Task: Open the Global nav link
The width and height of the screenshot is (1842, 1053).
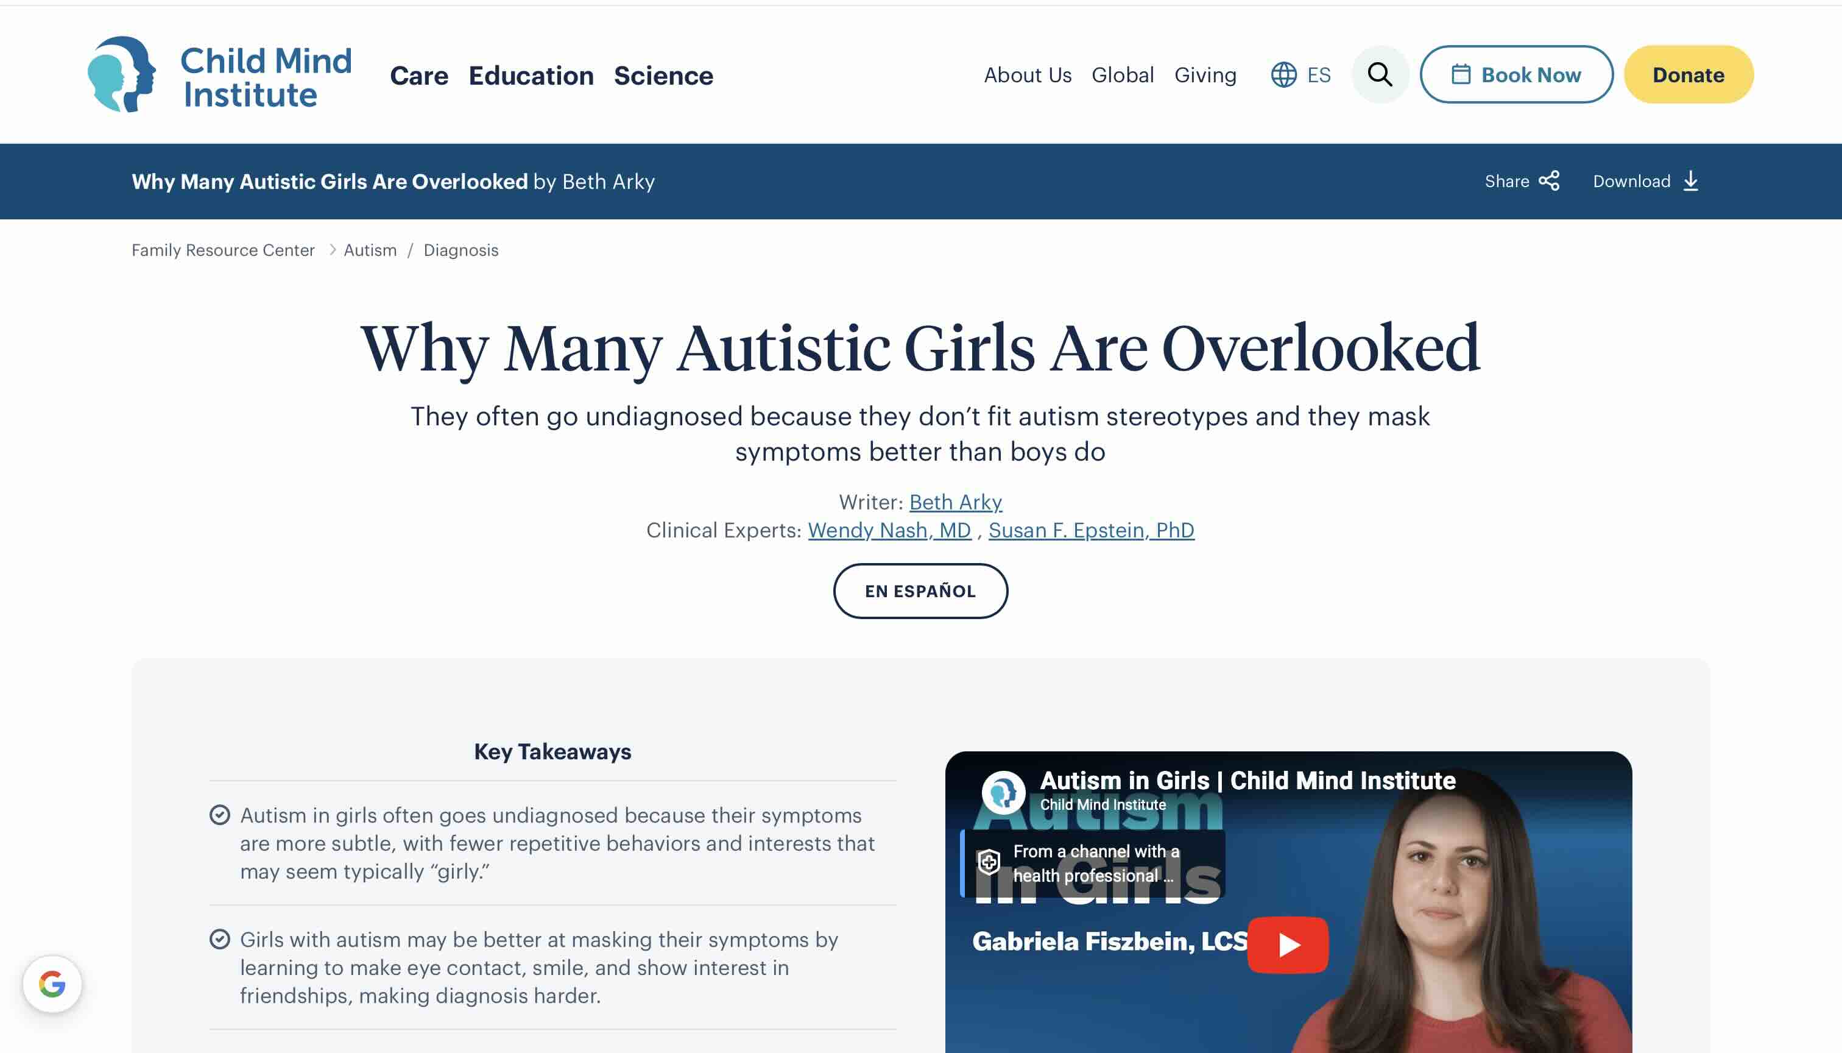Action: click(1122, 74)
